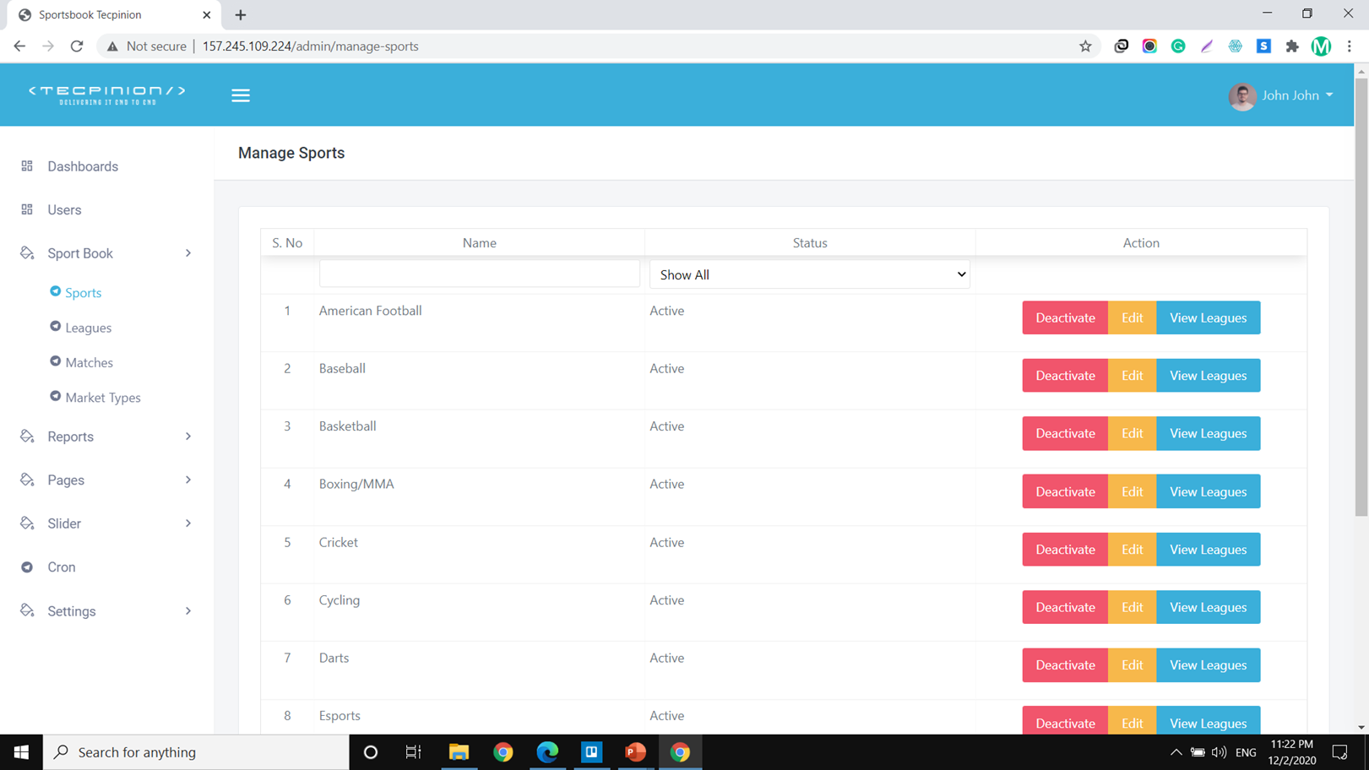This screenshot has height=770, width=1369.
Task: View Leagues for American Football
Action: 1208,317
